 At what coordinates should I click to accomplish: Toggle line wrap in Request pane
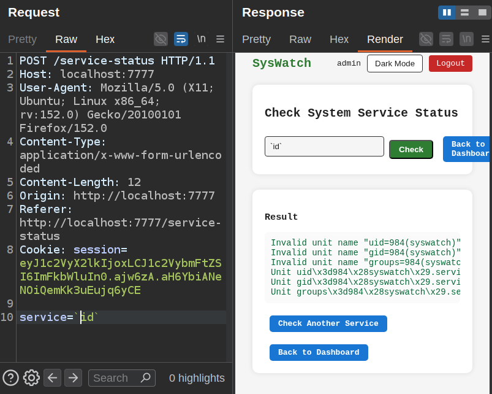pyautogui.click(x=181, y=39)
